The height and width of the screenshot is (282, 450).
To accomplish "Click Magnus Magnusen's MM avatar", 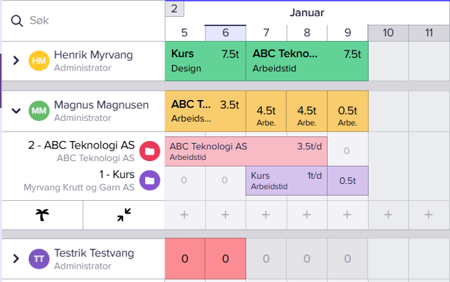I will point(39,111).
